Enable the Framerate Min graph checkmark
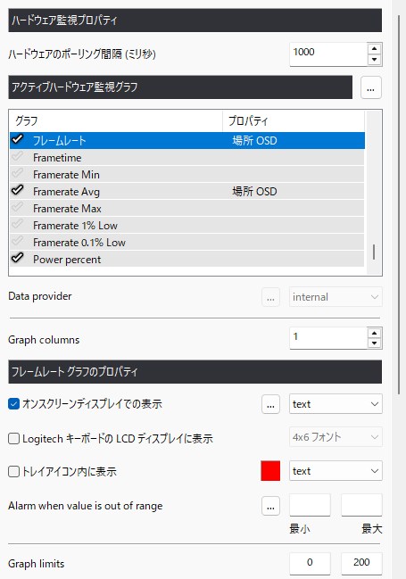Viewport: 406px width, 579px height. click(17, 173)
